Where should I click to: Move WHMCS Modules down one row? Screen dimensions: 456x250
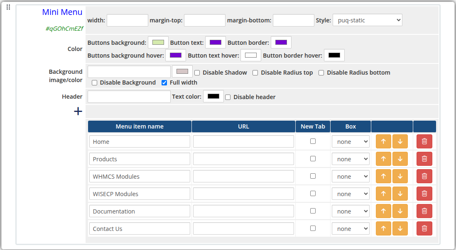400,176
